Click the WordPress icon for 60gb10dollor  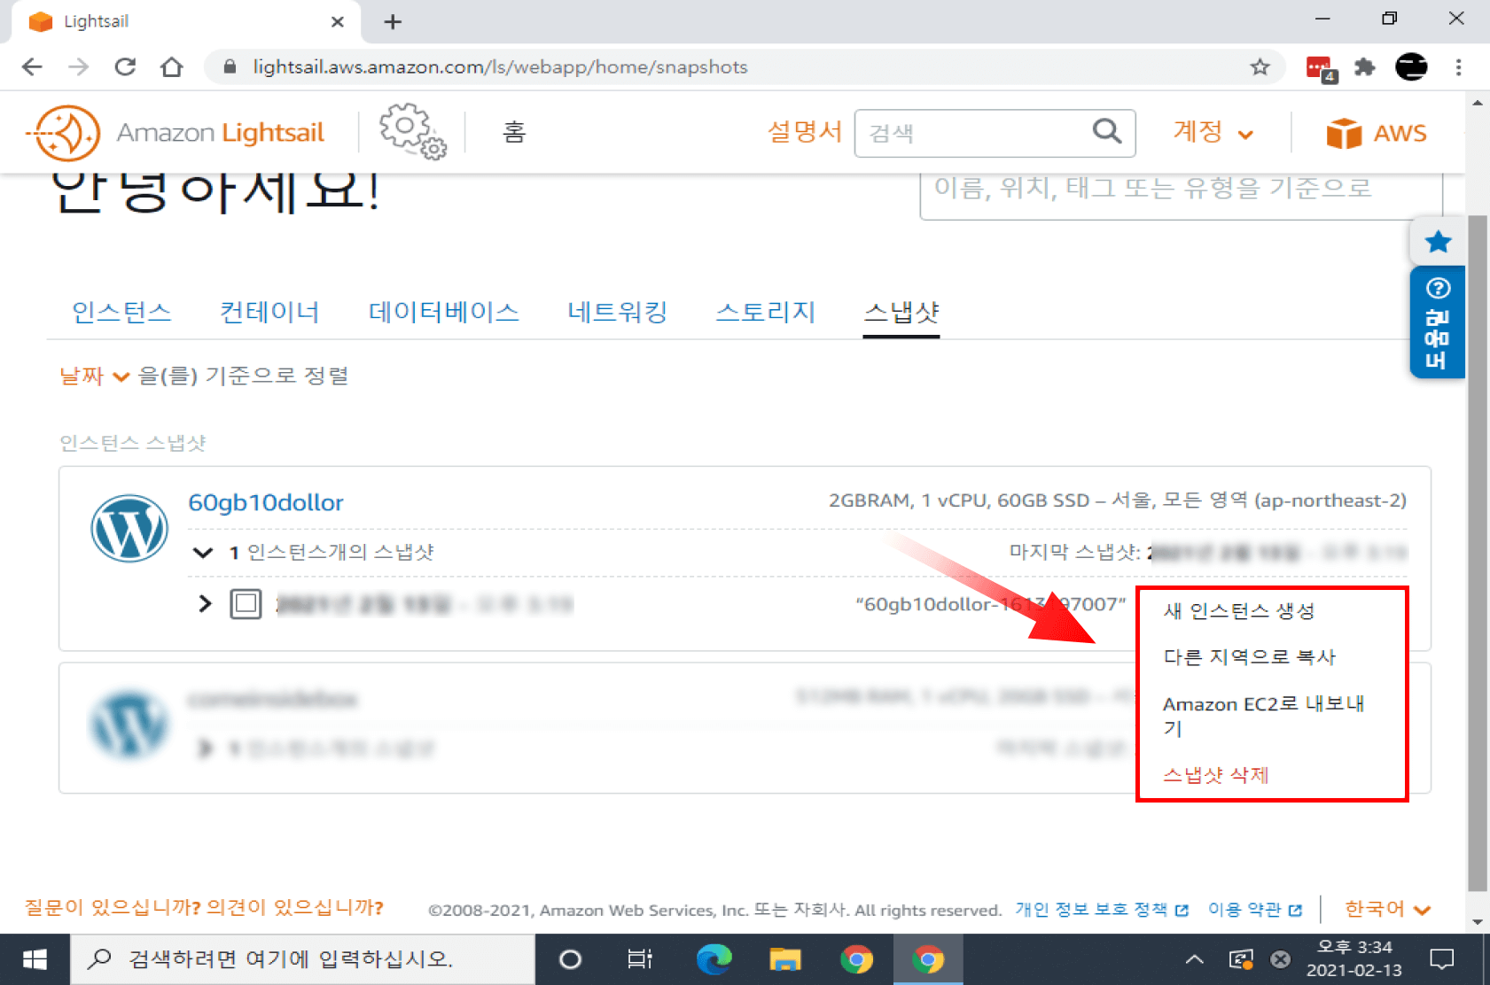[129, 528]
